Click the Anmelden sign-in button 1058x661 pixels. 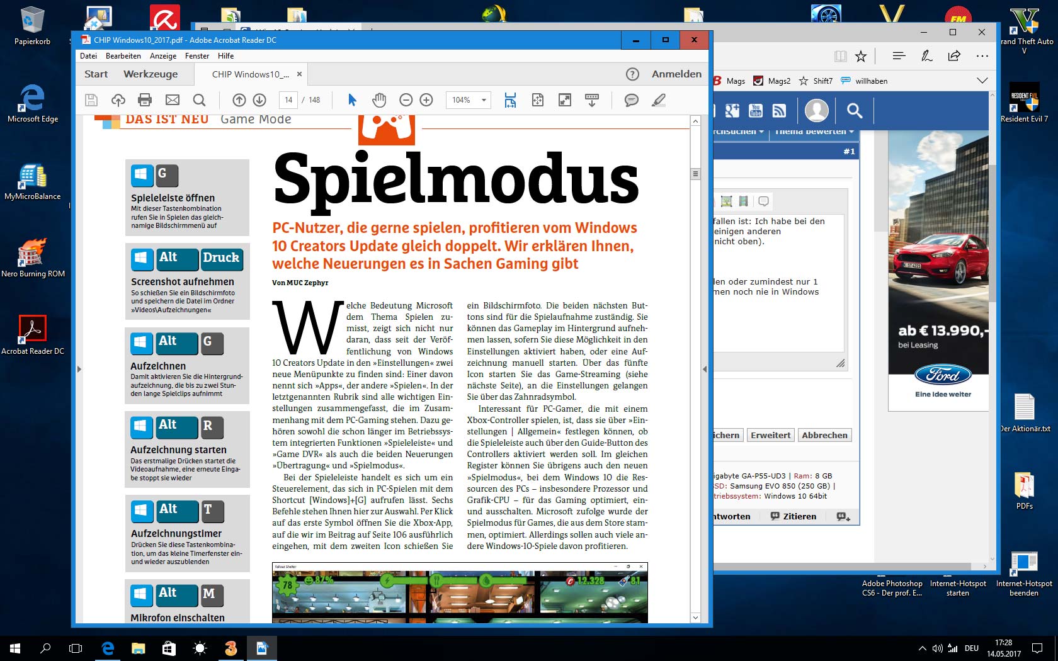coord(676,74)
